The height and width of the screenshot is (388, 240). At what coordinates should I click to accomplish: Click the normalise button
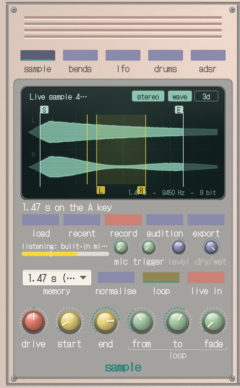click(116, 277)
